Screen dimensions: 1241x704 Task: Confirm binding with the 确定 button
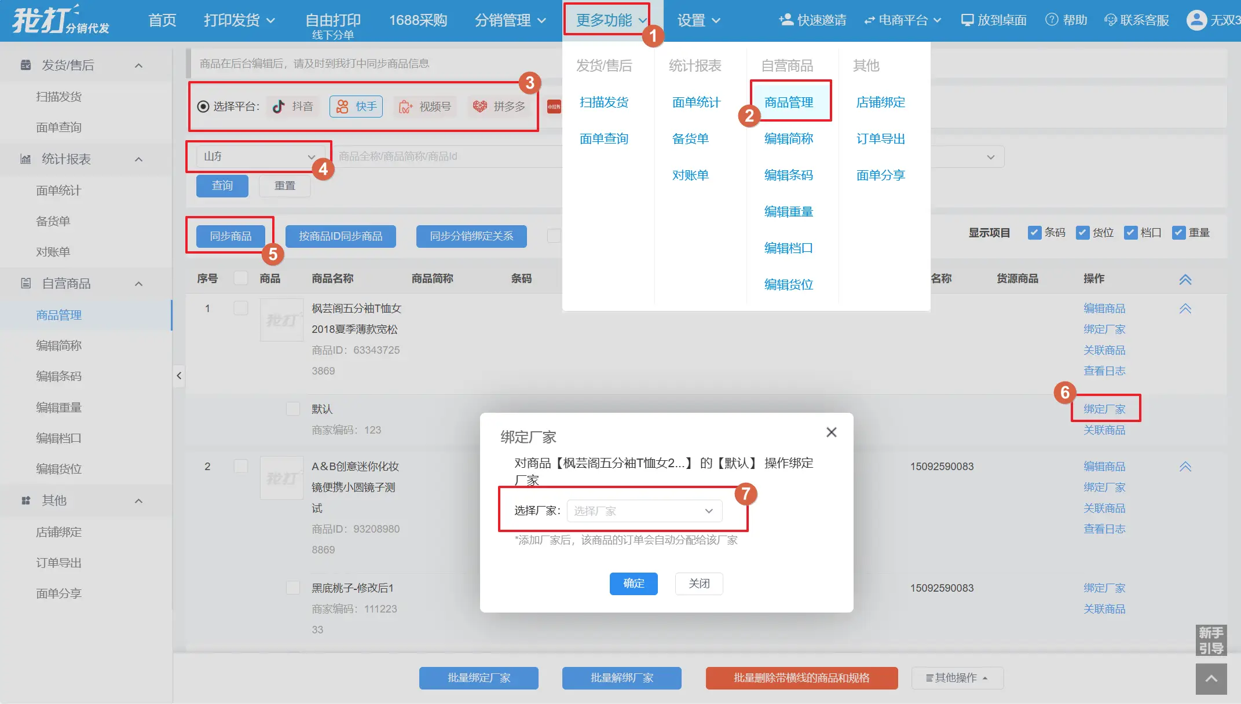tap(633, 583)
